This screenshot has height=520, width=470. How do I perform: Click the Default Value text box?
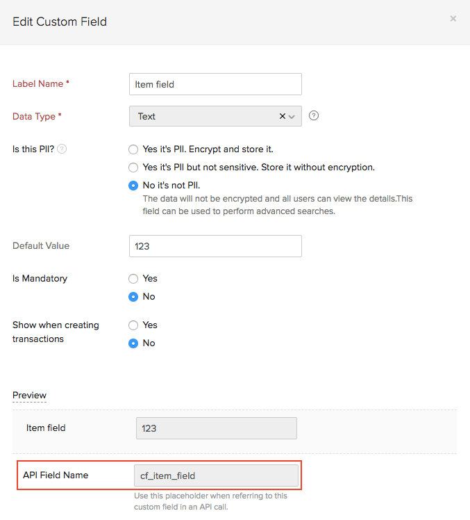215,246
